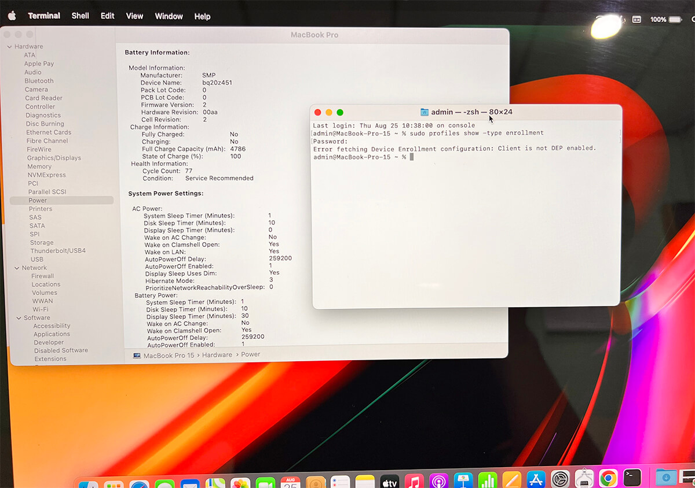The height and width of the screenshot is (488, 695).
Task: Open the Apple menu
Action: click(x=12, y=16)
